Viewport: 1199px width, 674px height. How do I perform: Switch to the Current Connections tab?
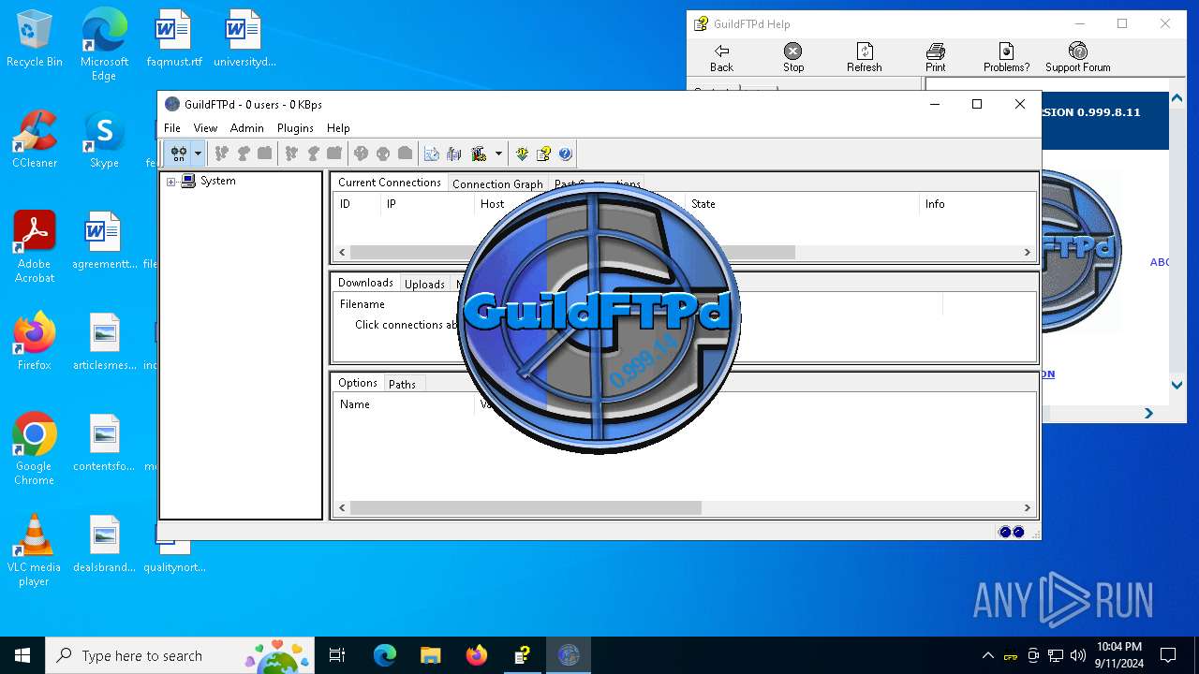coord(389,183)
